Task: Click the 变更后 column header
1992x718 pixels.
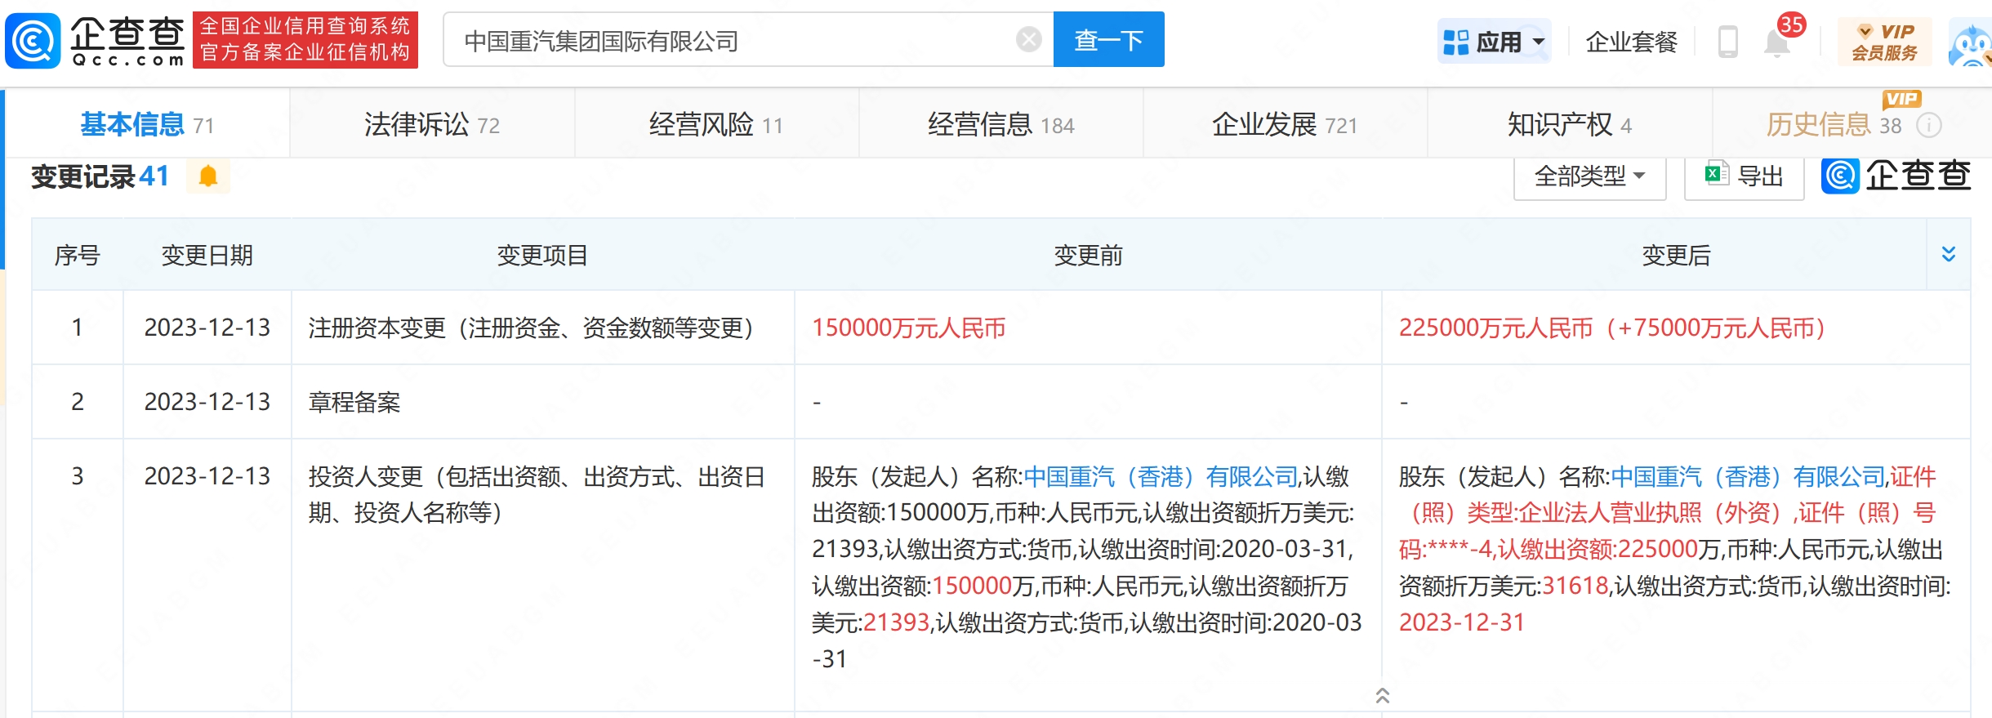Action: (1676, 255)
